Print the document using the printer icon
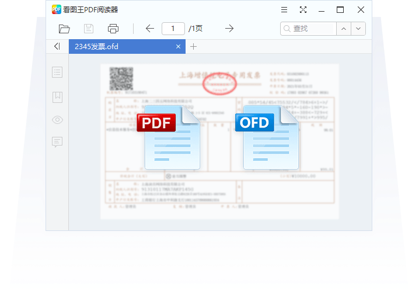This screenshot has height=290, width=419. [113, 29]
